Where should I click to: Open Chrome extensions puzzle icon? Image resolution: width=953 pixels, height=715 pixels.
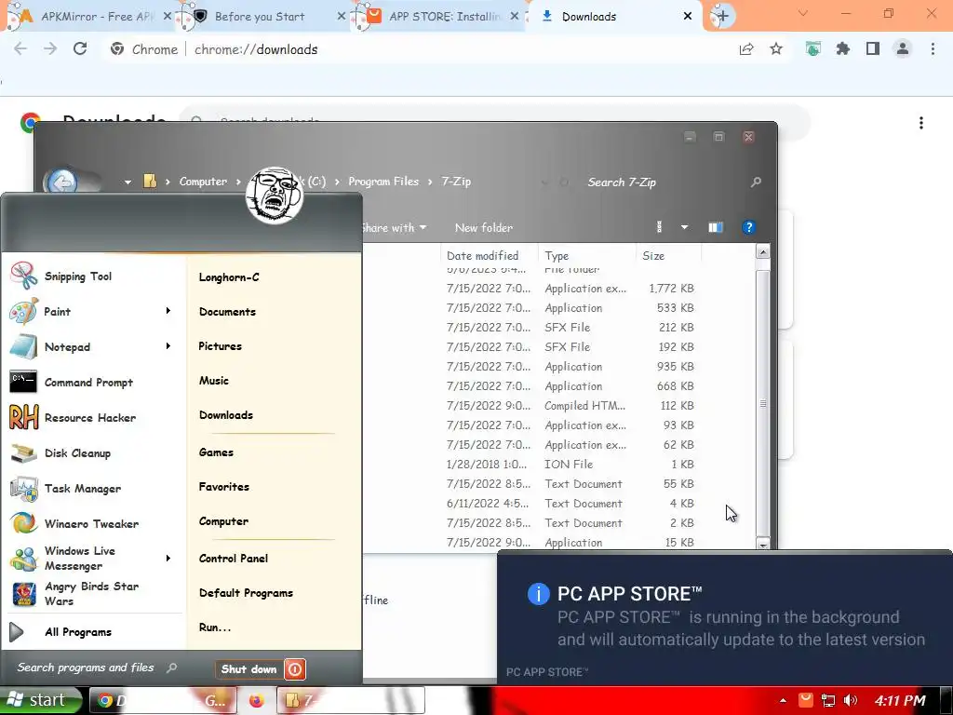(842, 48)
